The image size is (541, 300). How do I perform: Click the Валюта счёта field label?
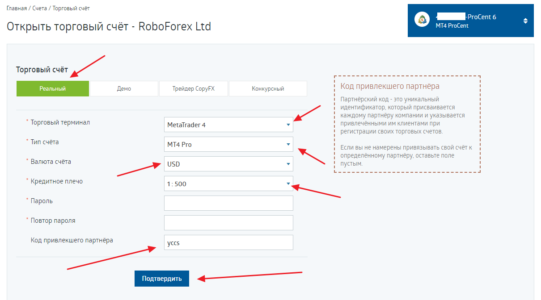point(51,162)
